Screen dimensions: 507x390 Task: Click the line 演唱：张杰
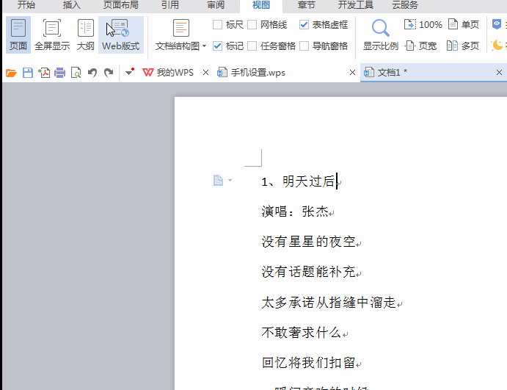coord(295,212)
